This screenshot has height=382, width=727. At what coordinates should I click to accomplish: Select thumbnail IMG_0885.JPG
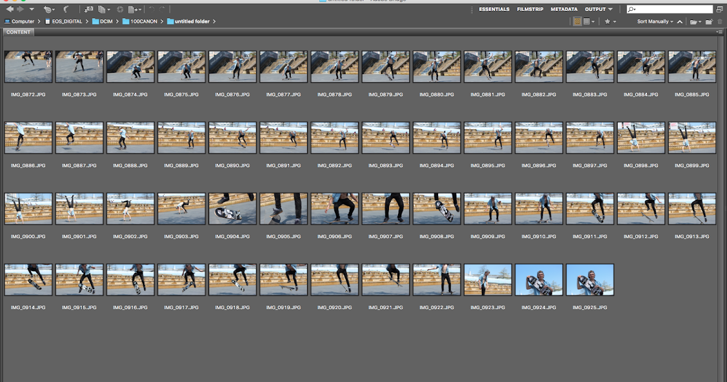click(x=692, y=67)
